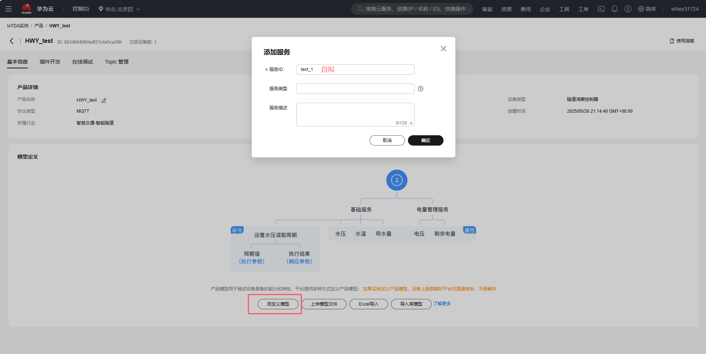Image resolution: width=706 pixels, height=354 pixels.
Task: Open the 企业 header menu
Action: click(545, 9)
